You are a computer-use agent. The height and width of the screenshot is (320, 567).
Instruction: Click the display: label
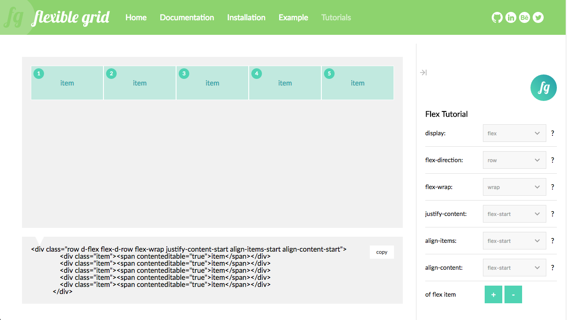click(435, 133)
